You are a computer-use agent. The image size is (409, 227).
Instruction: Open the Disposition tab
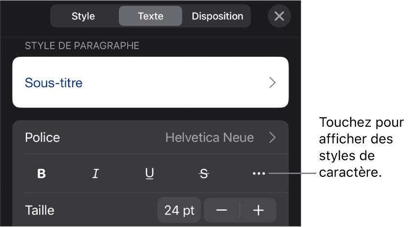coord(217,16)
